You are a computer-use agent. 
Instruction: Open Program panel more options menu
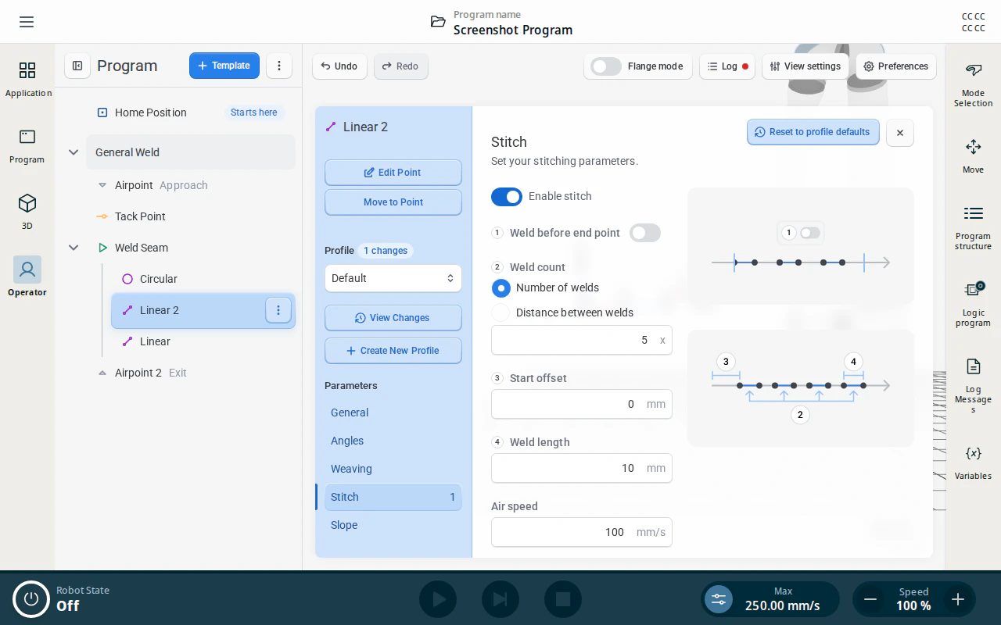pyautogui.click(x=279, y=66)
